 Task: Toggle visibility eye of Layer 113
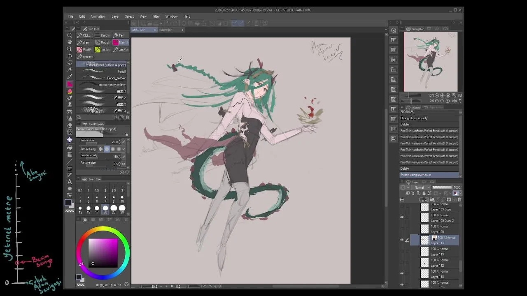pyautogui.click(x=402, y=240)
